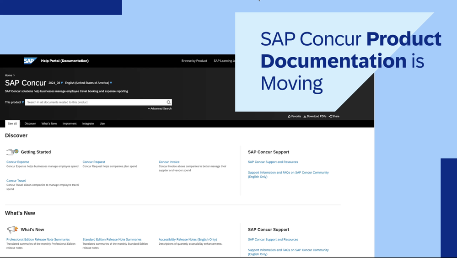This screenshot has height=258, width=457.
Task: Open Professional Edition Release Note Summaries
Action: [x=38, y=239]
